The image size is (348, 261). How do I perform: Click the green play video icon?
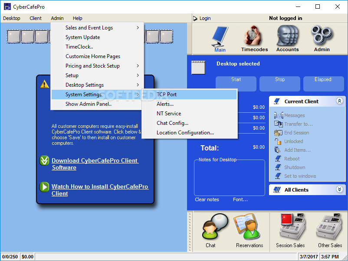click(44, 187)
